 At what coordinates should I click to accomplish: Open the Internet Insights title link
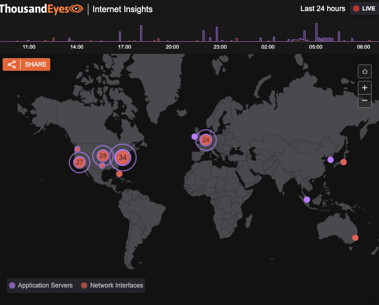point(123,9)
